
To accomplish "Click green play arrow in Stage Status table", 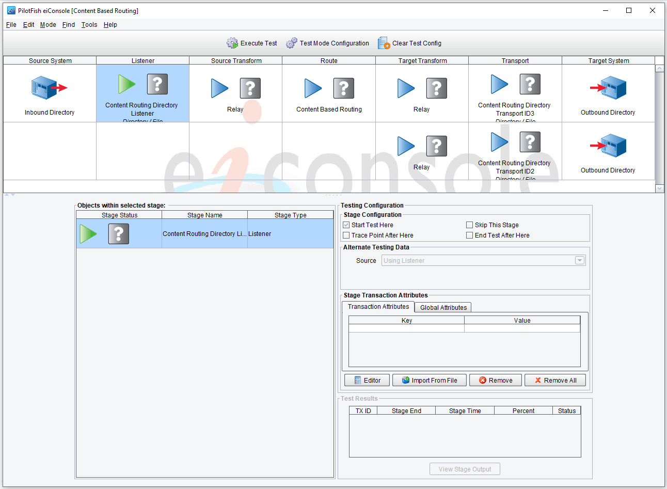I will [x=88, y=234].
